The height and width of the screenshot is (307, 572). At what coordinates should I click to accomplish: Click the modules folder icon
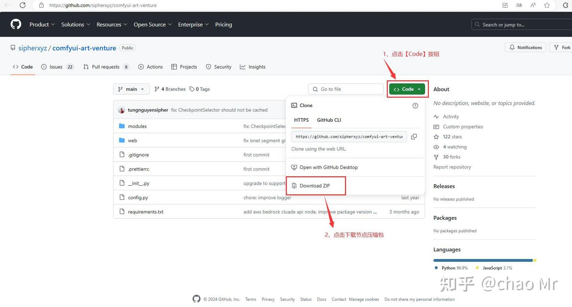pos(122,126)
